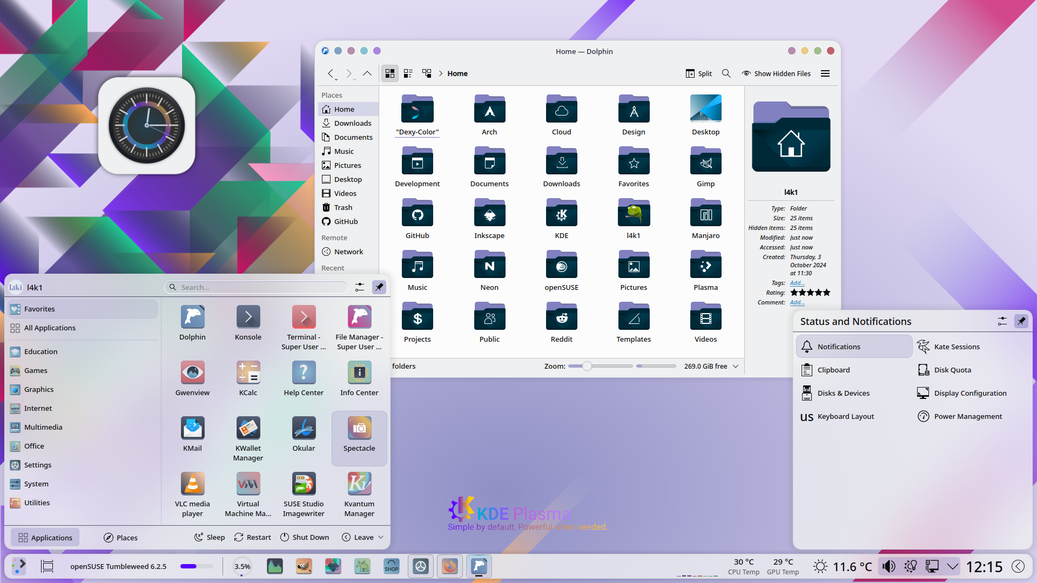Open the Inkscape folder
Screen dimensions: 1037x583
coord(489,219)
